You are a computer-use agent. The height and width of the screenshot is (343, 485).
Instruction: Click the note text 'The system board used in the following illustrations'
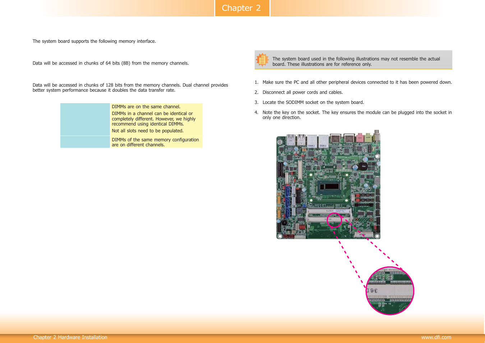(356, 61)
